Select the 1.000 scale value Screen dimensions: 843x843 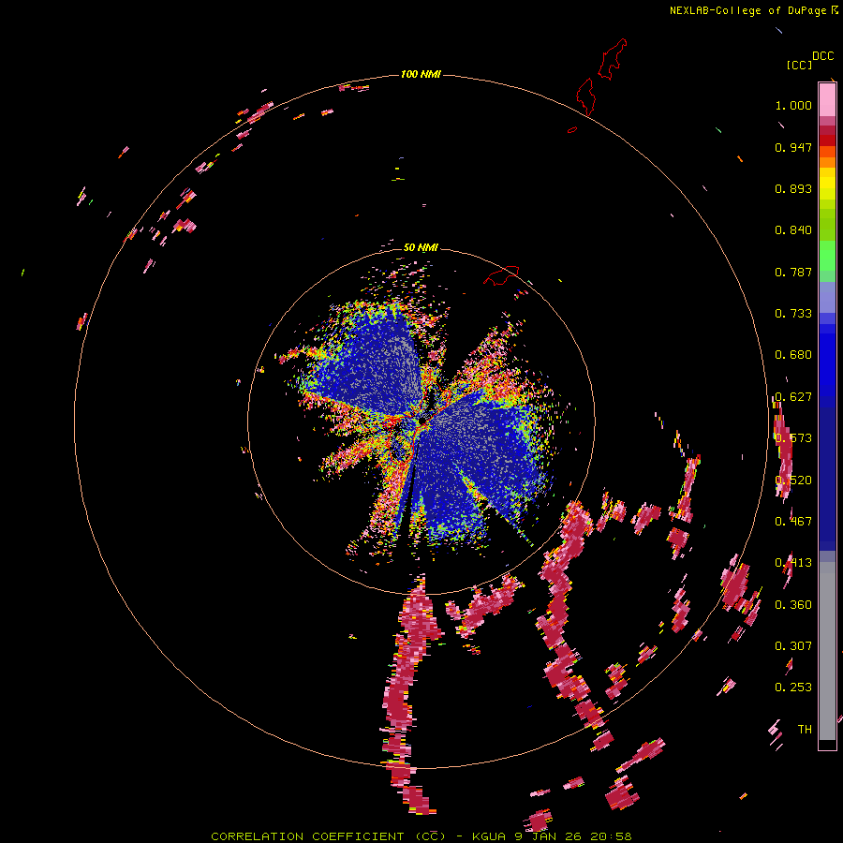793,105
